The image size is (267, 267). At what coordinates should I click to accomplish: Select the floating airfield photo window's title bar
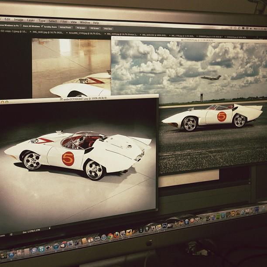[x=189, y=40]
